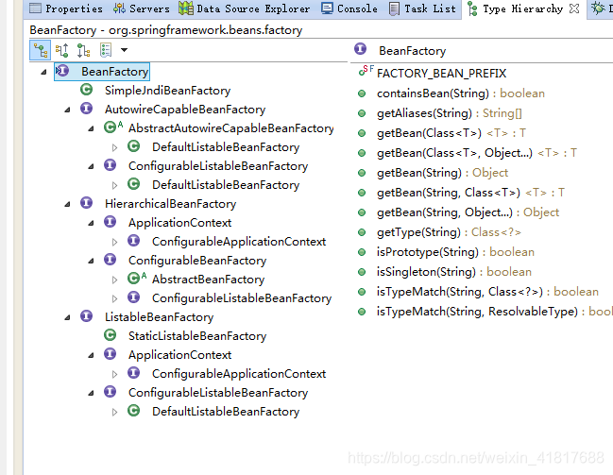Viewport: 613px width, 475px height.
Task: Select StaticListableBeanFactory in the tree
Action: tap(197, 336)
